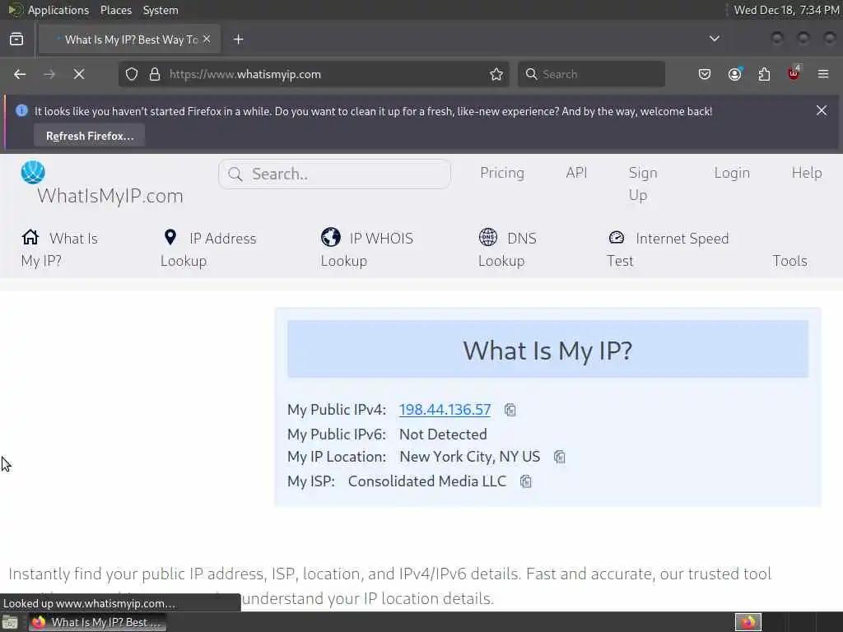Open the Help page
Screen dimensions: 843x632
point(807,173)
